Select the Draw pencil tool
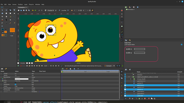The height and width of the screenshot is (103, 184). pyautogui.click(x=10, y=23)
